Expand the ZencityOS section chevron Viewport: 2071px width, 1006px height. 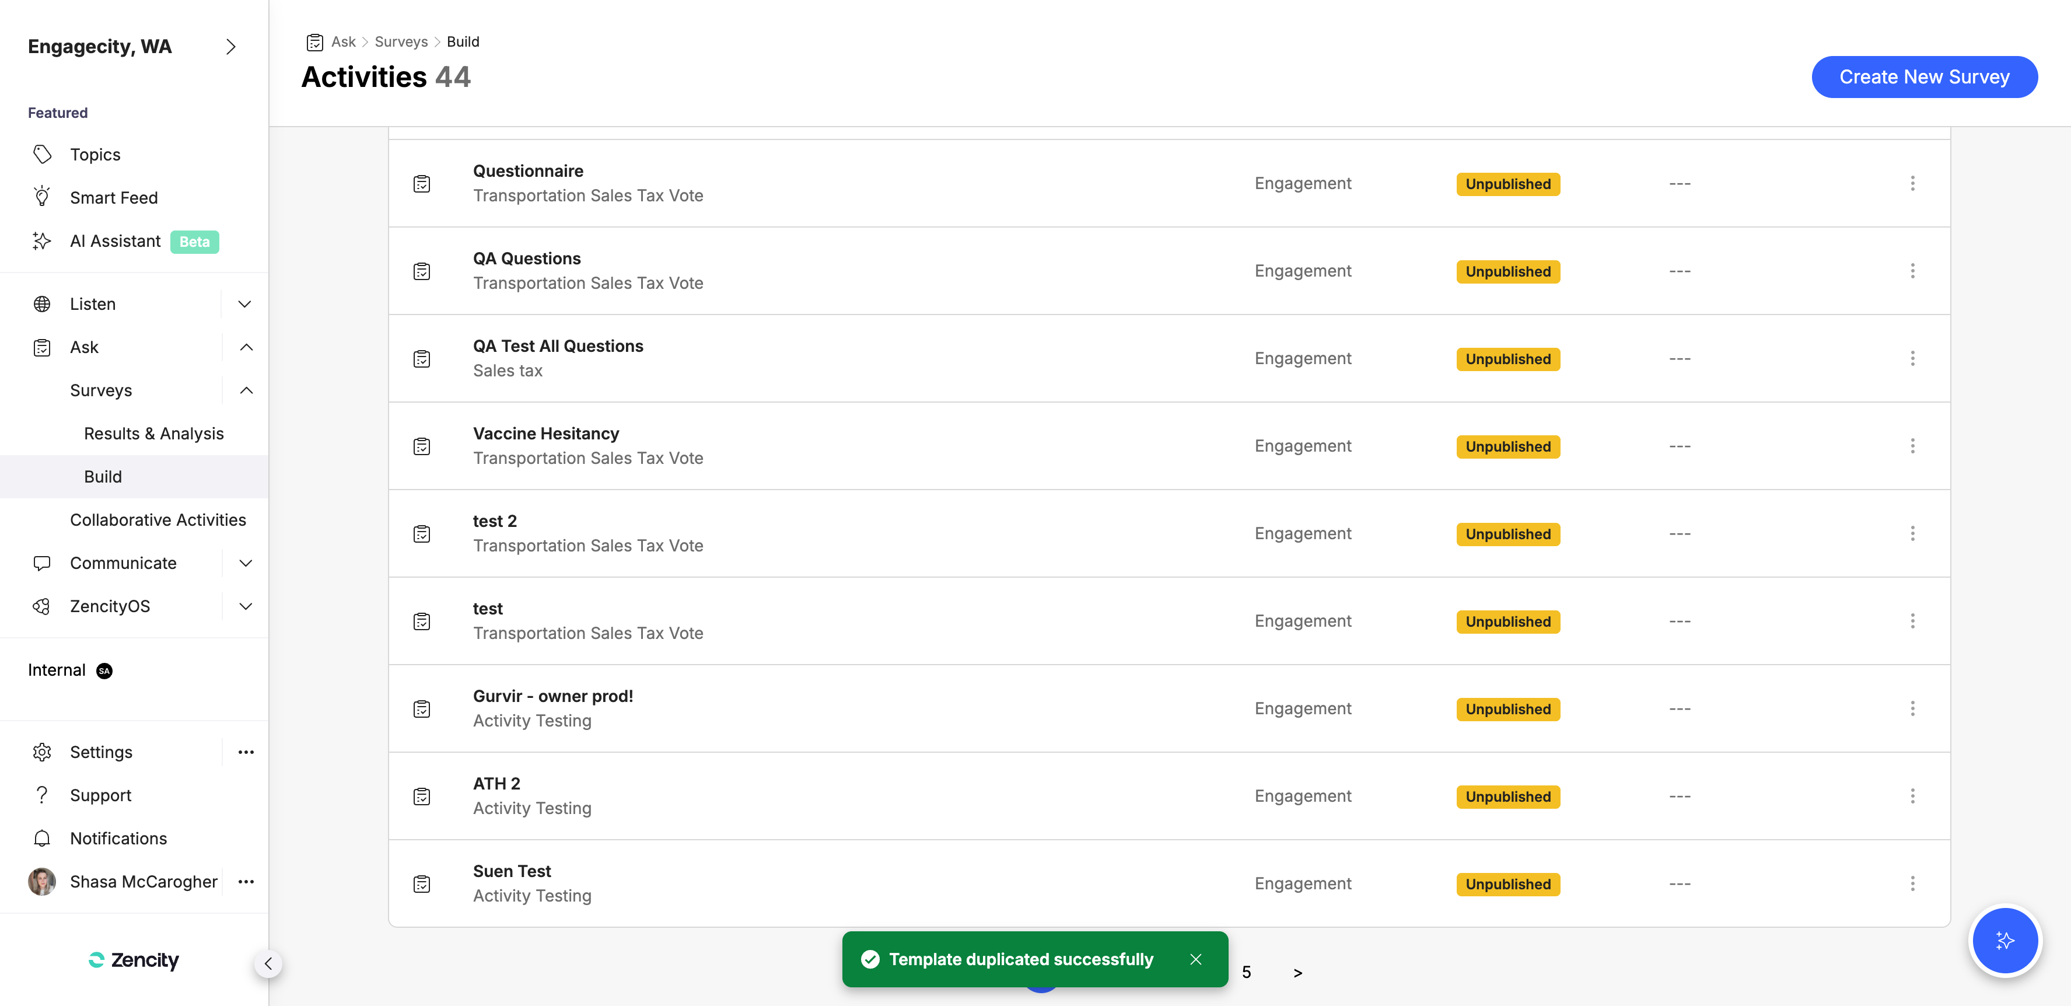[246, 606]
